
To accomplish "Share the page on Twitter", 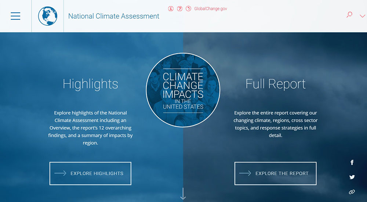I will [352, 177].
